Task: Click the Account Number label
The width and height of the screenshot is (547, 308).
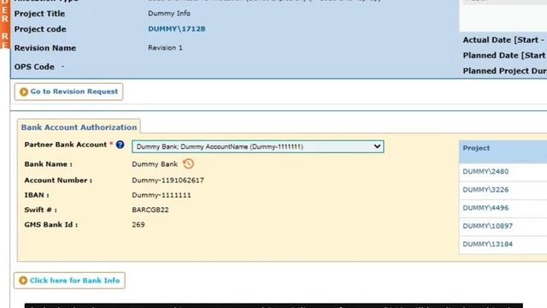Action: point(58,181)
